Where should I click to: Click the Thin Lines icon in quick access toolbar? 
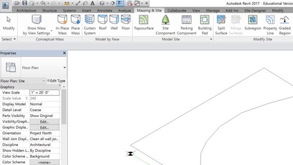120,3
